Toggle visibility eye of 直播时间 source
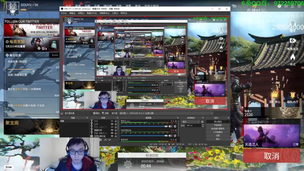 pos(112,130)
